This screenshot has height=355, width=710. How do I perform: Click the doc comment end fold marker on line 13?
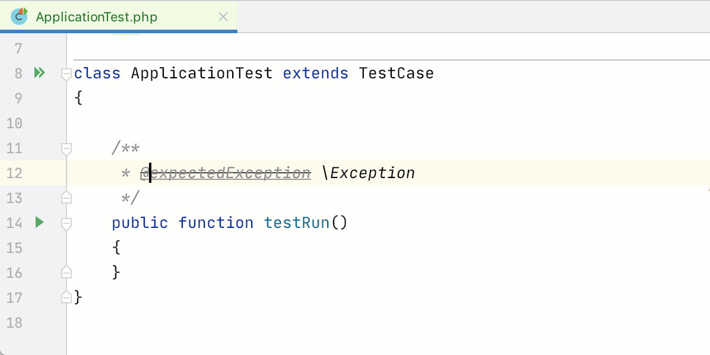click(66, 198)
